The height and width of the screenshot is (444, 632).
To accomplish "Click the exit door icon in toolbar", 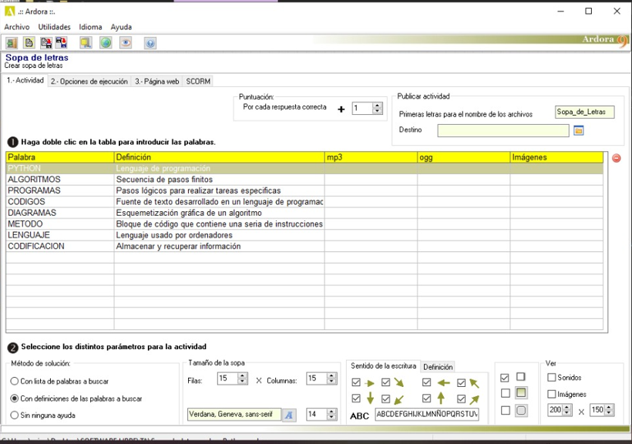I will (12, 42).
